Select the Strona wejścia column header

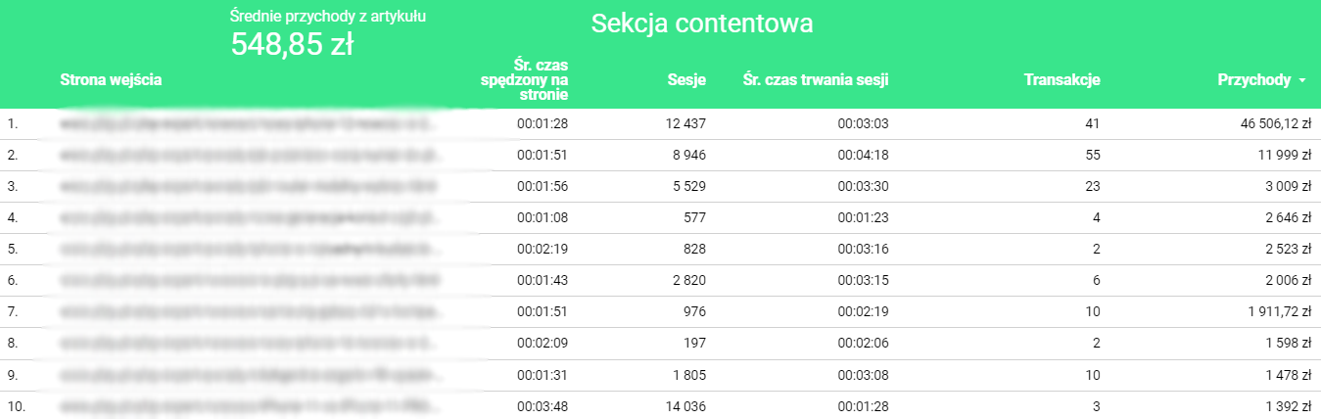(x=111, y=80)
